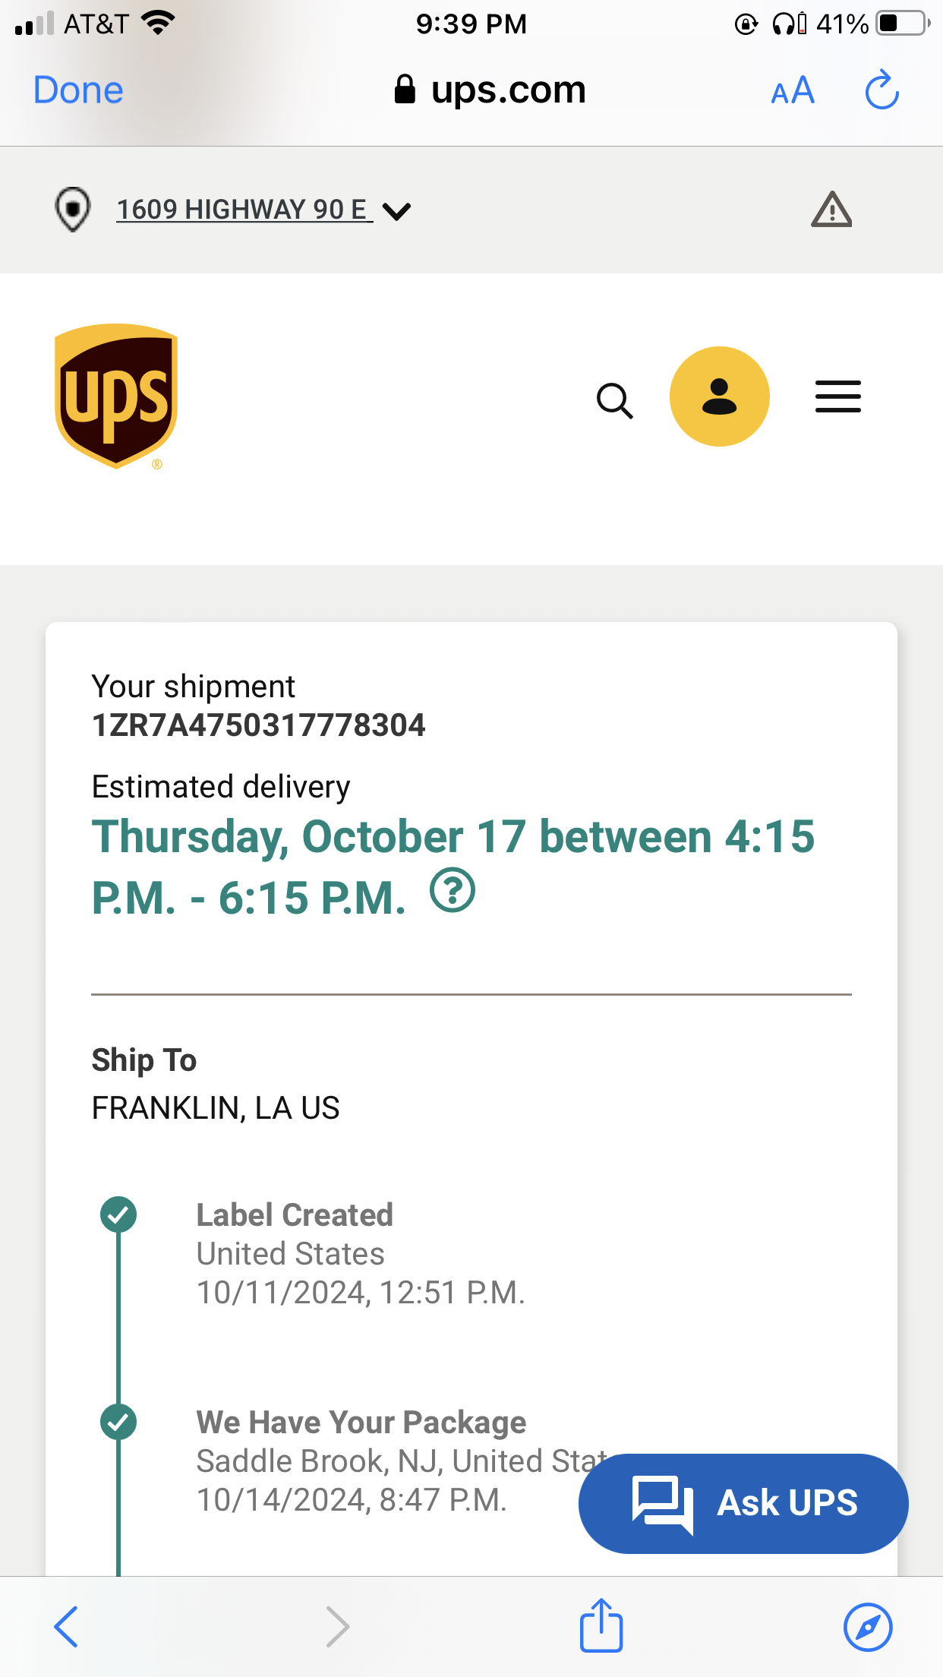Go back with the browser back arrow
Image resolution: width=943 pixels, height=1677 pixels.
[x=66, y=1627]
